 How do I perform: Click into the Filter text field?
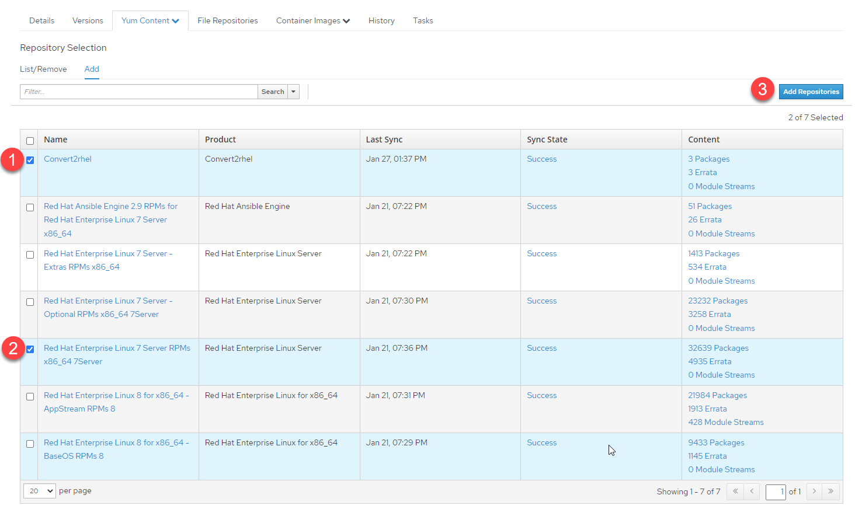[x=138, y=92]
